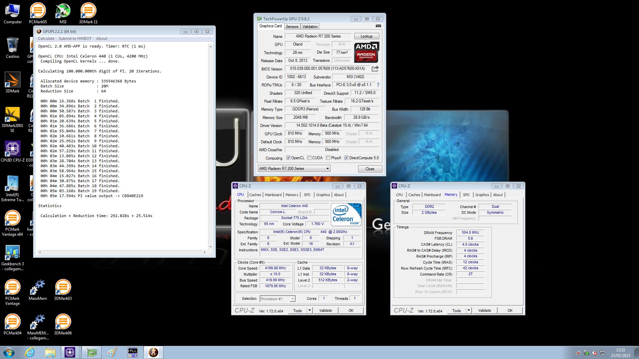The image size is (639, 359).
Task: Open the SPD tab in right CPU-Z window
Action: click(466, 195)
